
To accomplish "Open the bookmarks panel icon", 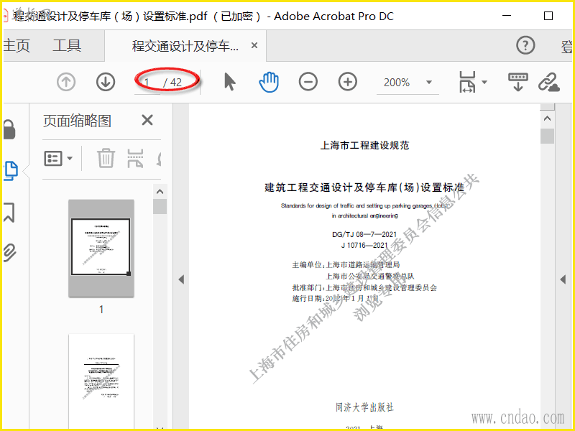I will (x=9, y=212).
